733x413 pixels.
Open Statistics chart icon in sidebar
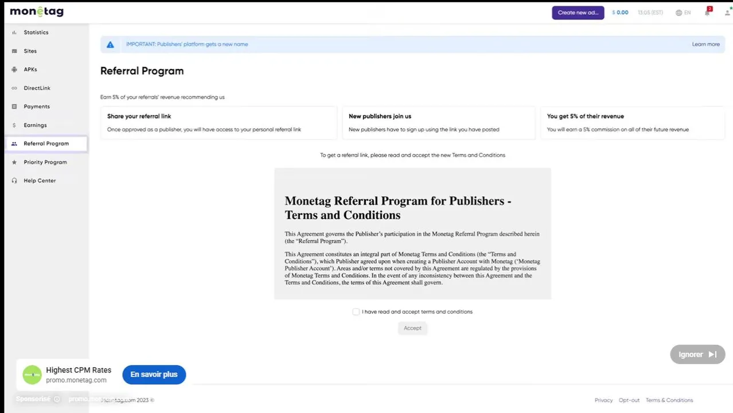[x=14, y=33]
